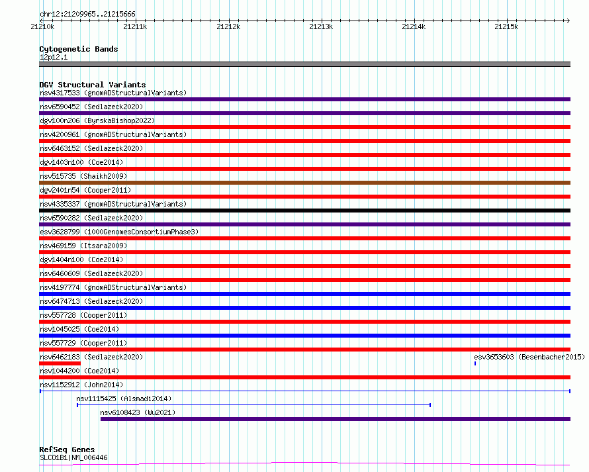Click the ruler's right arrow end
Screen dimensions: 589x472
(x=568, y=21)
